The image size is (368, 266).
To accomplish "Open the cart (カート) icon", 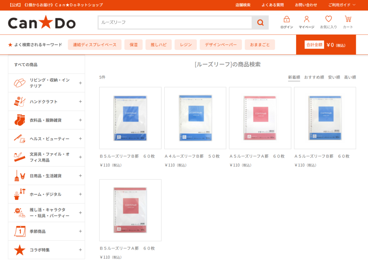I will [348, 19].
